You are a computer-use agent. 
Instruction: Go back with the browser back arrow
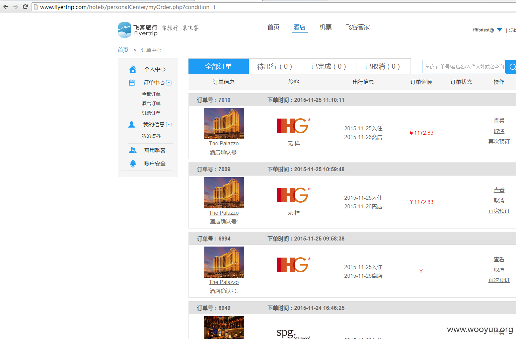[x=6, y=7]
